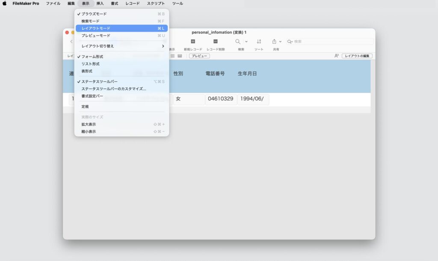Screen dimensions: 438x261
Task: Delete the current record via レコード削除
Action: coord(215,41)
